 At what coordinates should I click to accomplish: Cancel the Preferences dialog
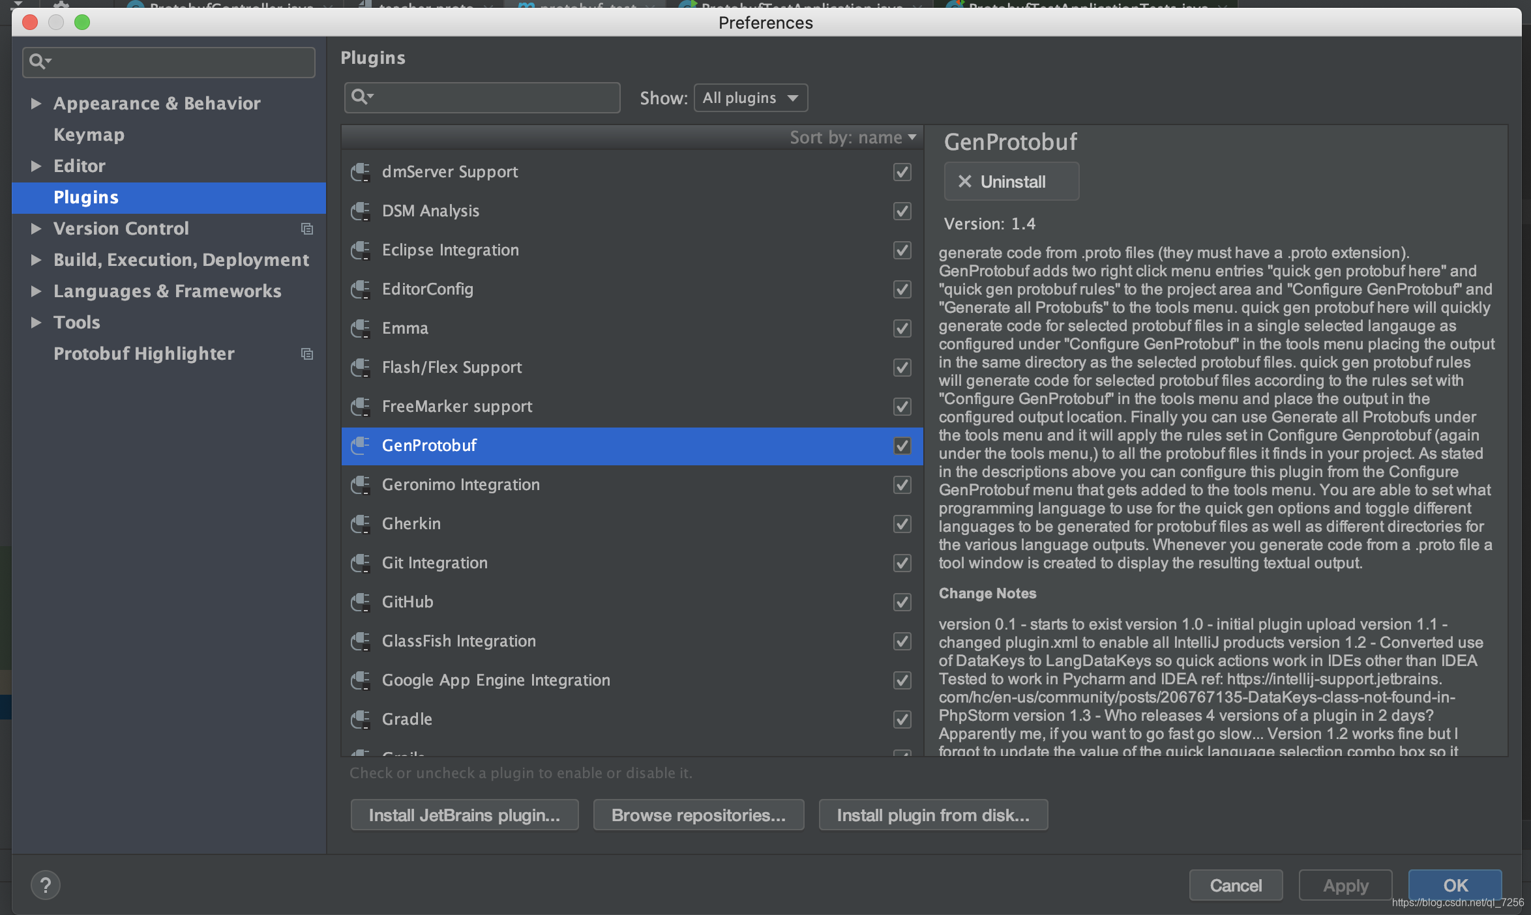[x=1236, y=885]
